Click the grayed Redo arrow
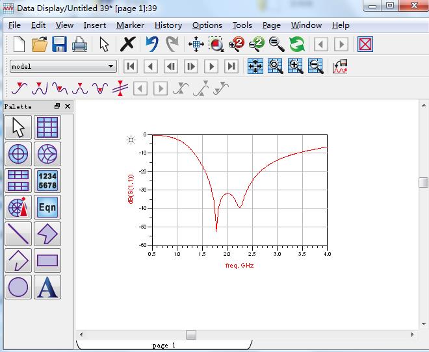Screen dimensions: 429x352 (172, 44)
